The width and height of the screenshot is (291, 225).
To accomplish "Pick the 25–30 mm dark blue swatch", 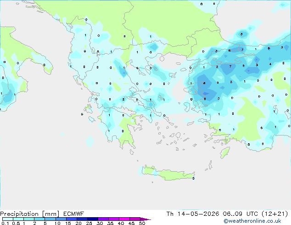I will click(93, 219).
